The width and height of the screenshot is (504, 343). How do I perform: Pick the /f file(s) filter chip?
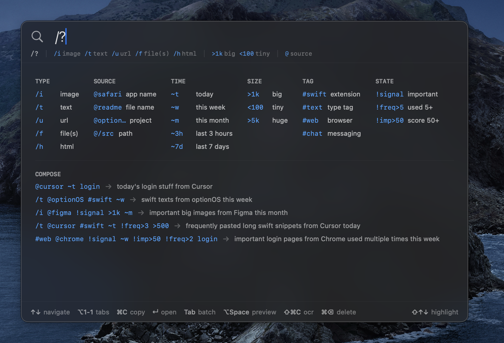pos(152,54)
